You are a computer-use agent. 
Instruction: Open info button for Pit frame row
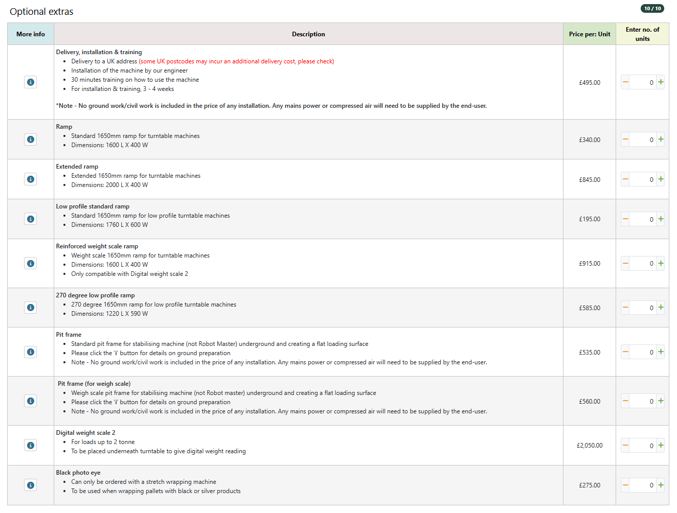[x=31, y=352]
